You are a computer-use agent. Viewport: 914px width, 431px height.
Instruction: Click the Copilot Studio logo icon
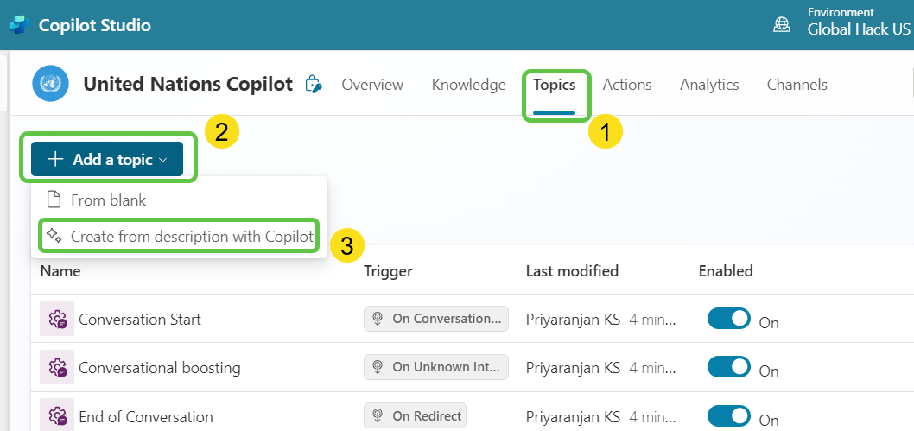pos(19,25)
